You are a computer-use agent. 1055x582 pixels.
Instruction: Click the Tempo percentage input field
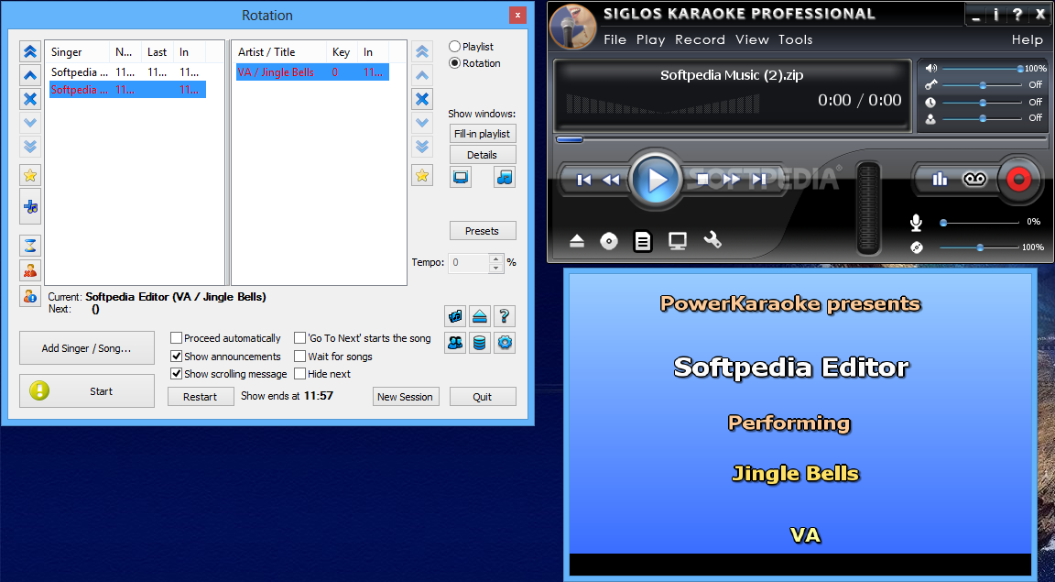469,263
